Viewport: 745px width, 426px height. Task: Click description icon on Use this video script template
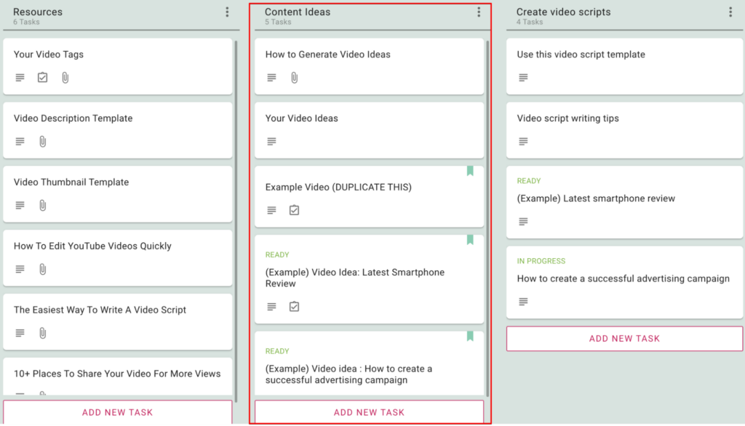point(523,77)
